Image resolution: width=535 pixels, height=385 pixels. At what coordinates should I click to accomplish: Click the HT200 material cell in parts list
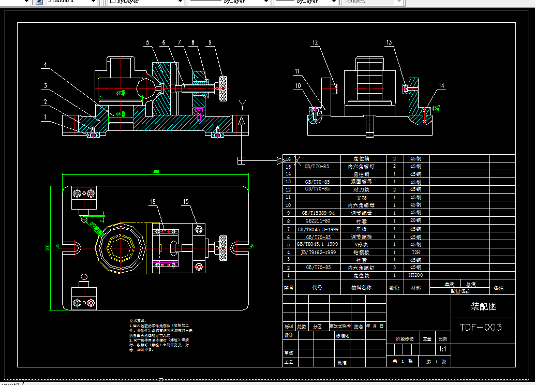415,275
